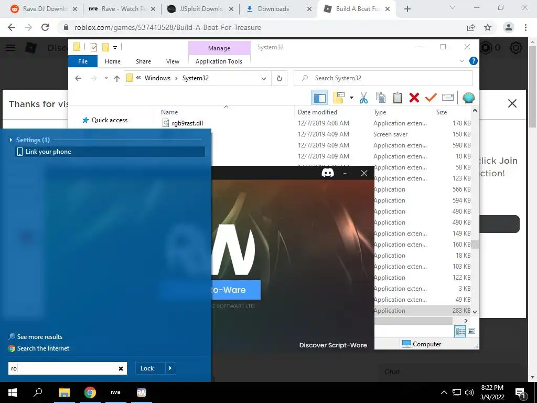Screen dimensions: 537x403
Task: Select the rgb9rast.dll file
Action: tap(187, 123)
